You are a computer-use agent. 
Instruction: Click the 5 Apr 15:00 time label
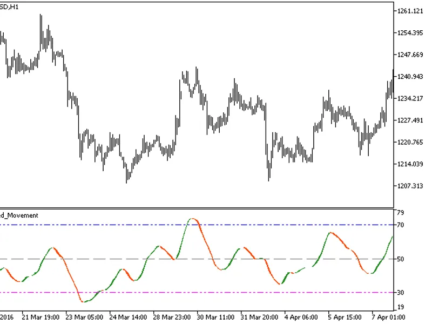pos(345,318)
